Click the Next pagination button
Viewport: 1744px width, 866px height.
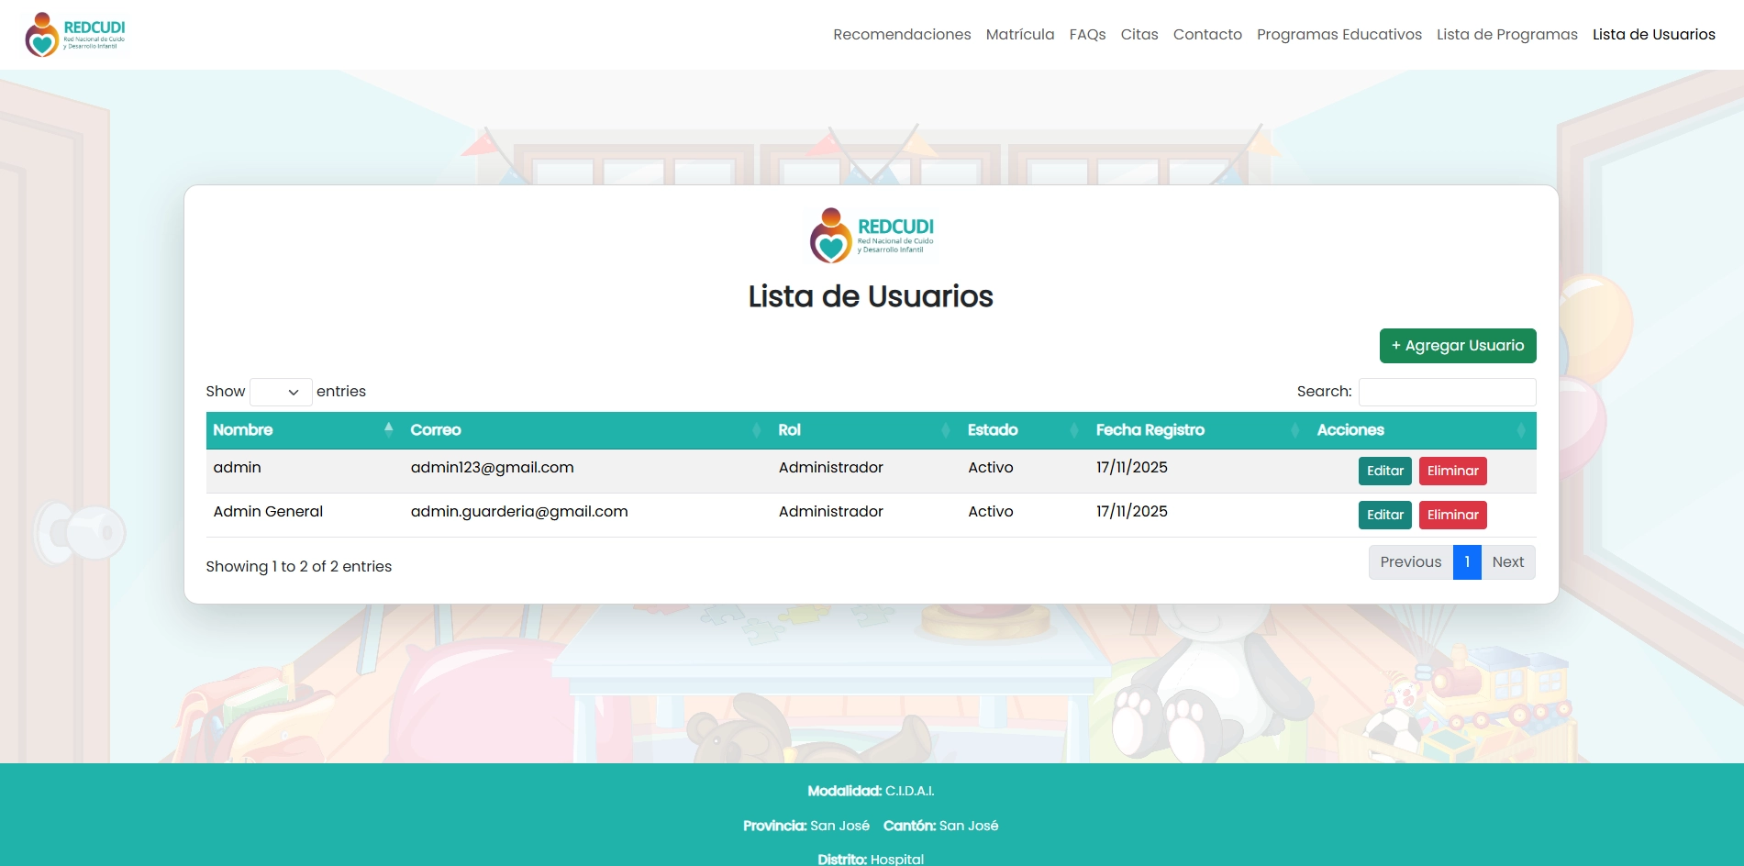pos(1507,561)
